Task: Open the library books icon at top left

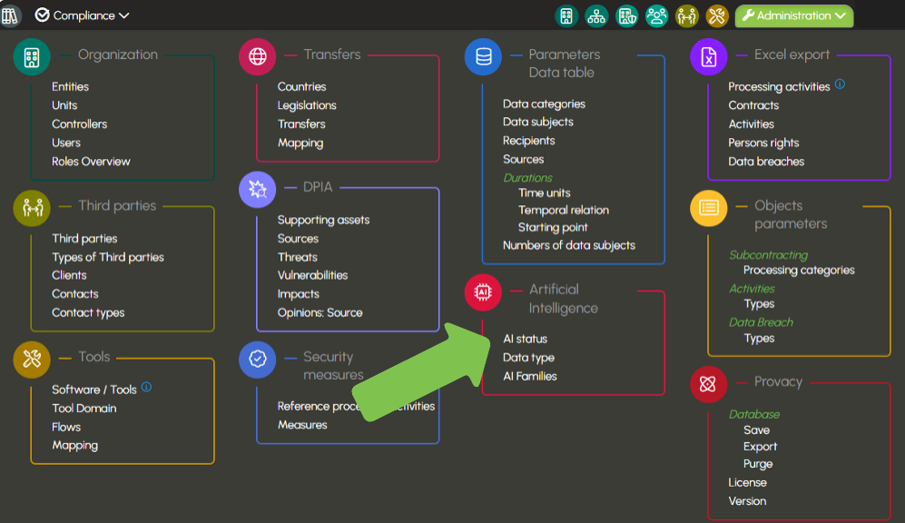Action: (x=11, y=15)
